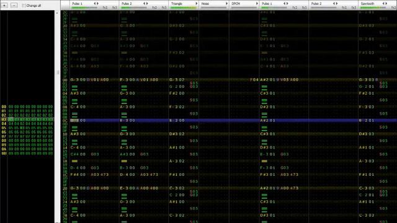
Task: Click the frame list vertical scrollbar thumb
Action: tap(58, 72)
